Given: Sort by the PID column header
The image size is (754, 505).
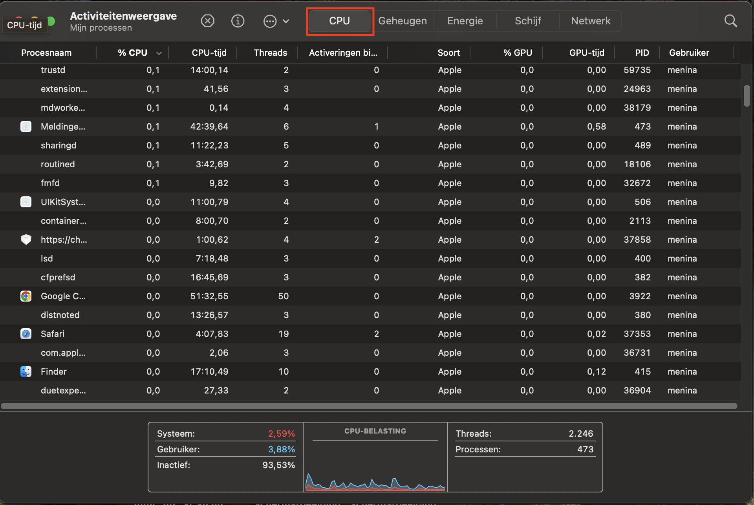Looking at the screenshot, I should [x=642, y=53].
